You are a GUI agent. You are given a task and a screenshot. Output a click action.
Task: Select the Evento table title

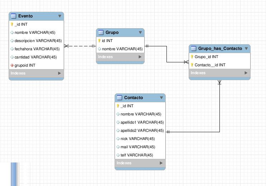click(25, 16)
